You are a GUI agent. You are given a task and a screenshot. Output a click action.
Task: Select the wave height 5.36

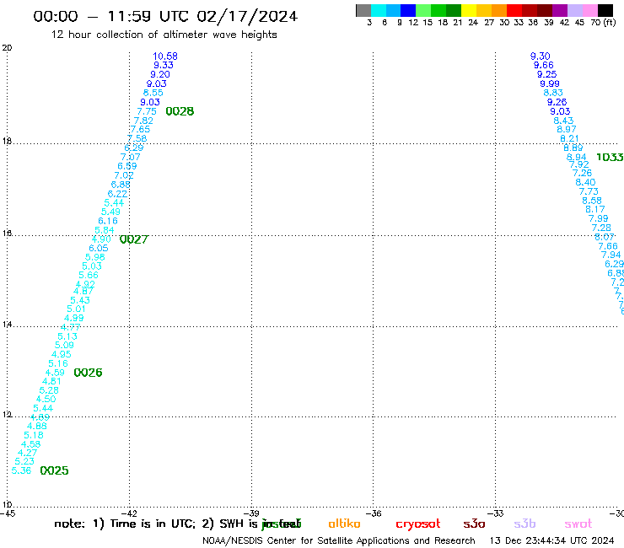tap(21, 470)
